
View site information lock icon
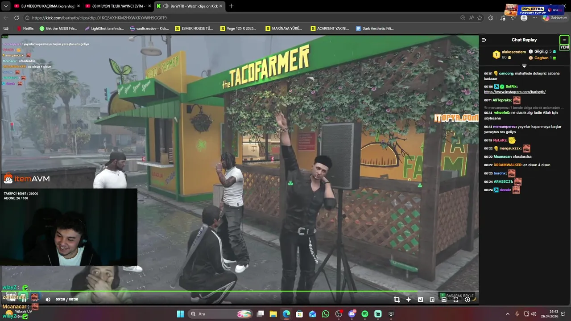coord(27,18)
